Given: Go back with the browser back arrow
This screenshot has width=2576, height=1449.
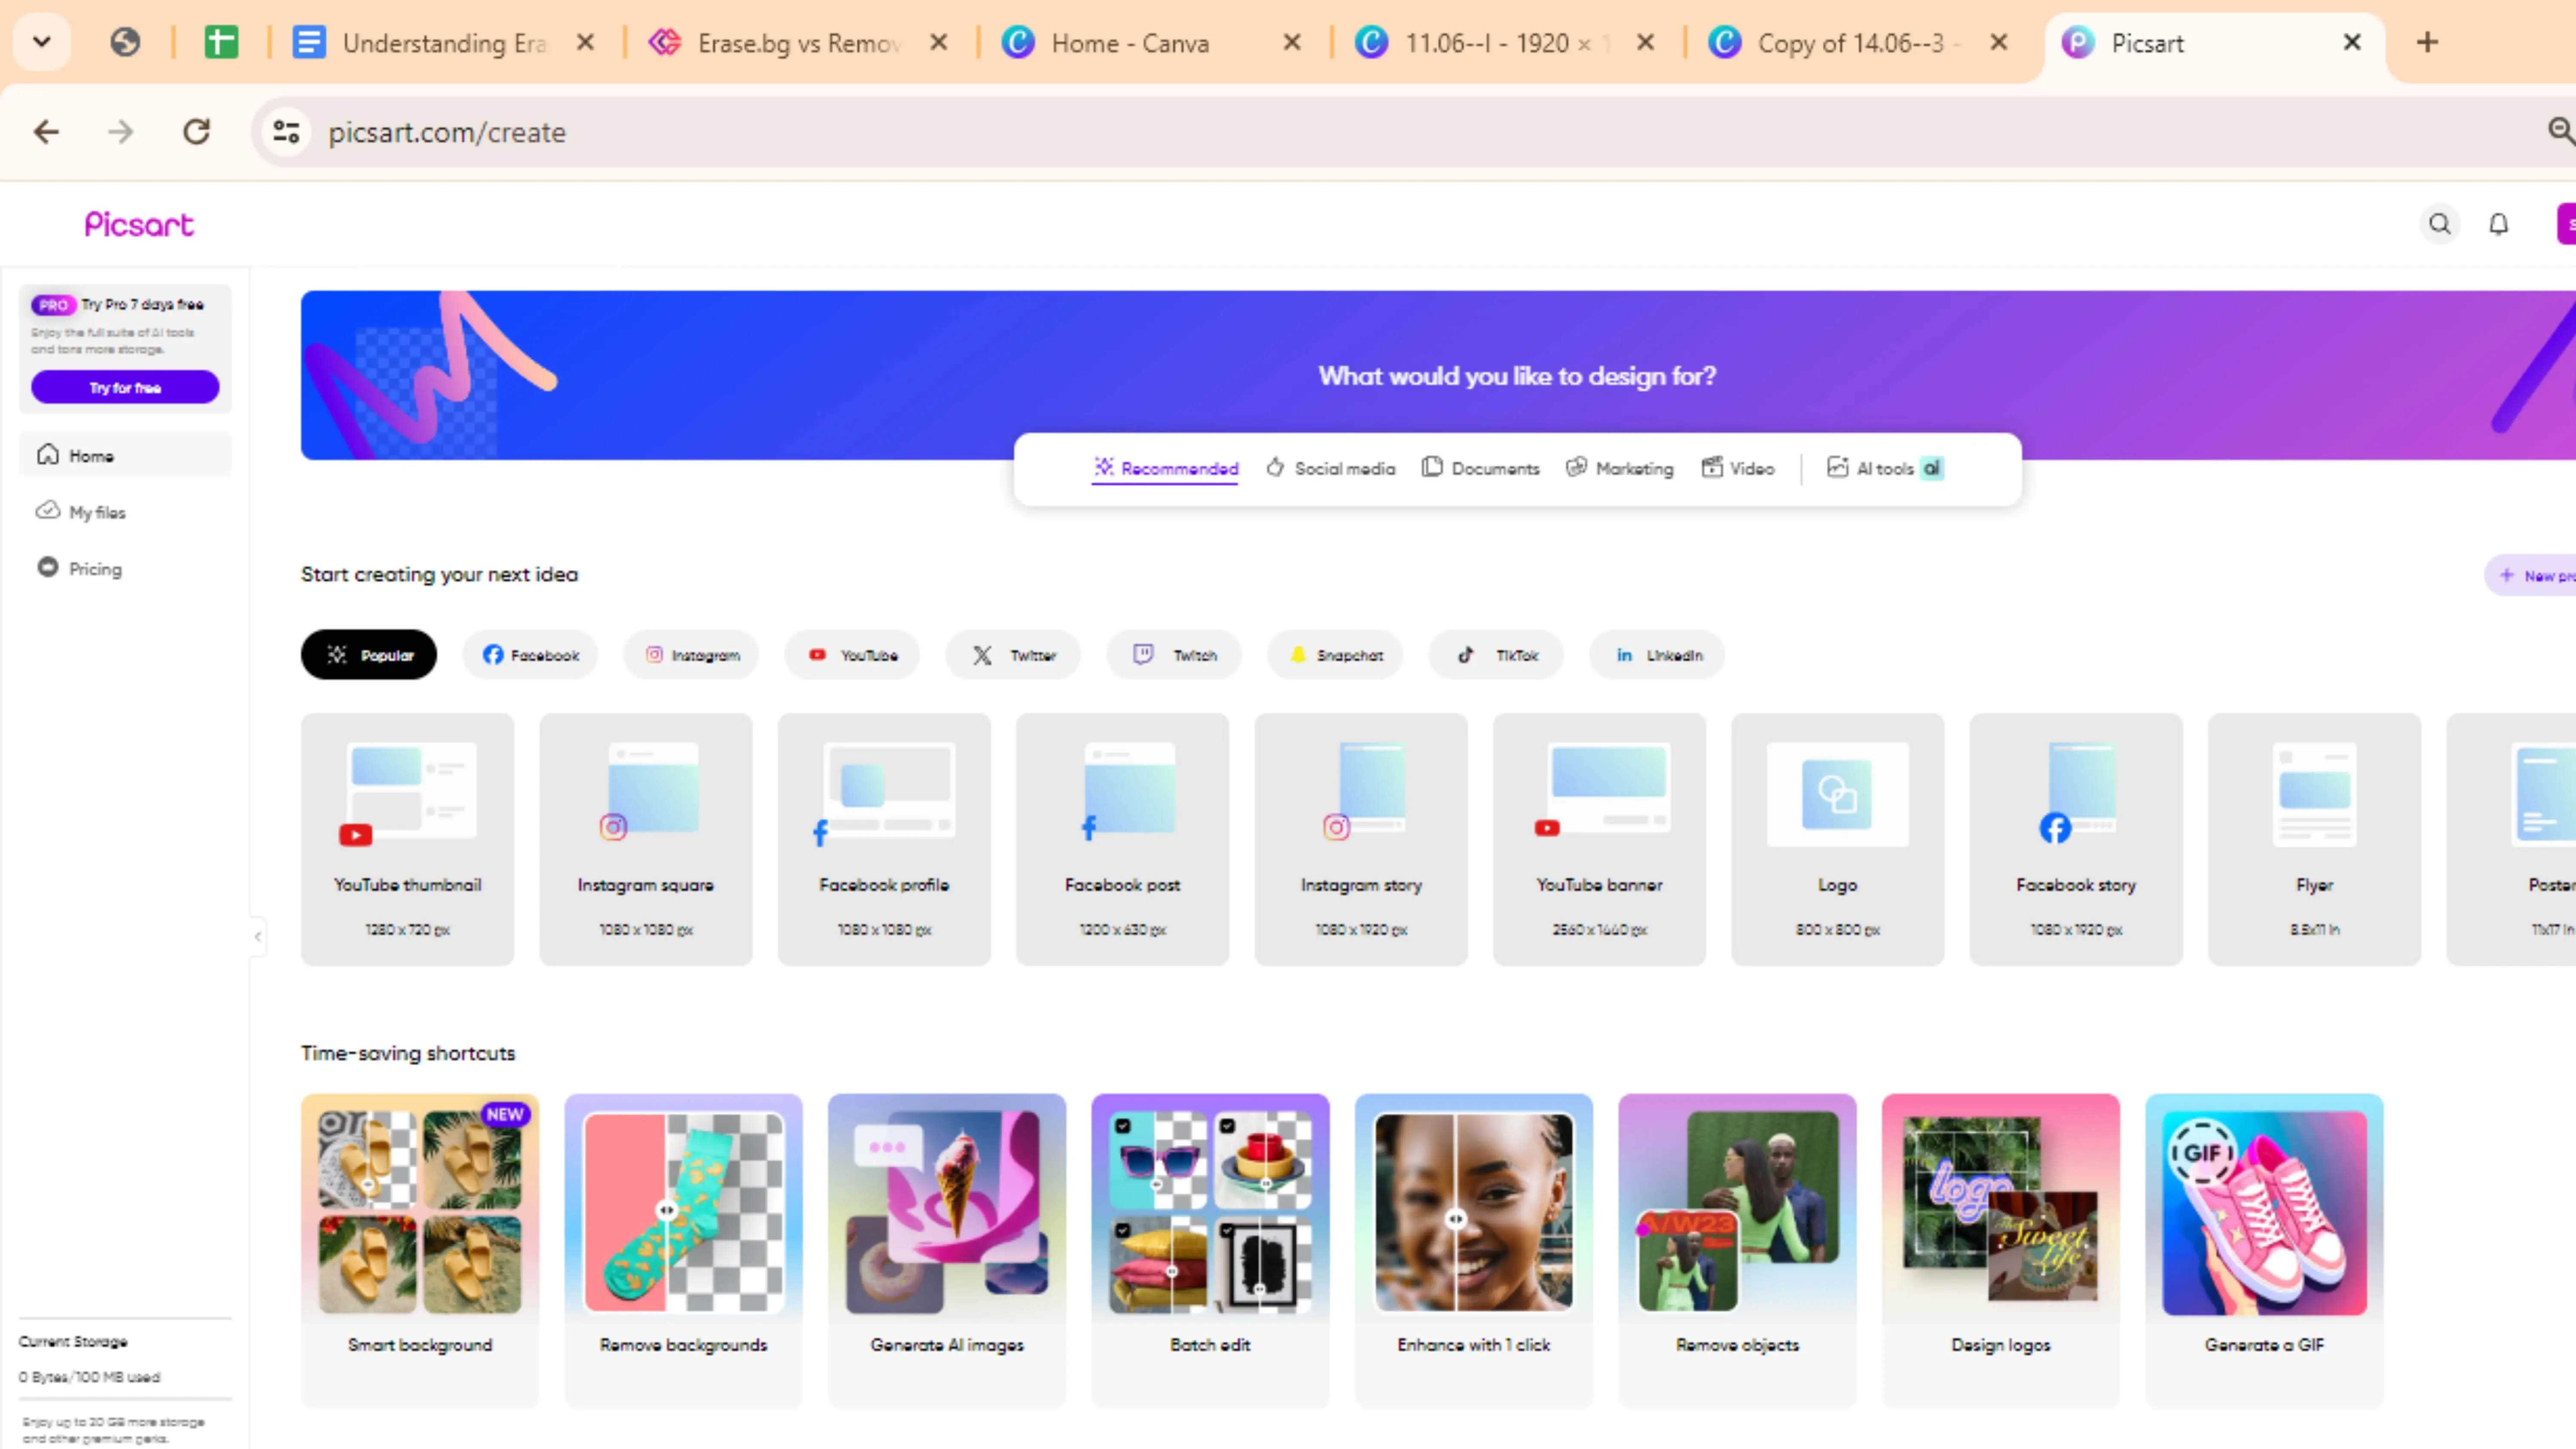Looking at the screenshot, I should [x=46, y=132].
